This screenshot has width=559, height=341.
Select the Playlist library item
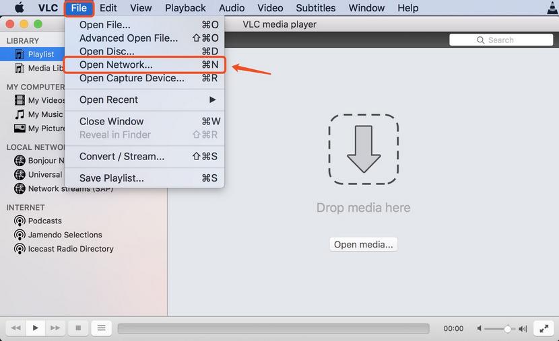pyautogui.click(x=32, y=54)
